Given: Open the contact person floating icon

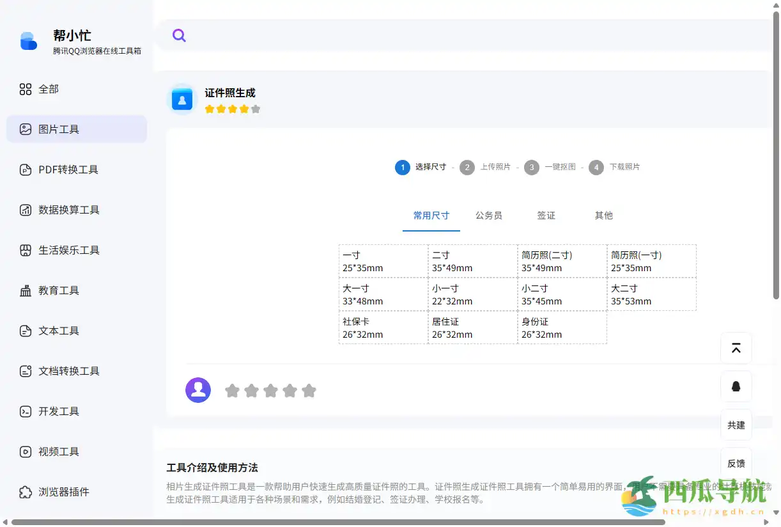Looking at the screenshot, I should pyautogui.click(x=736, y=386).
